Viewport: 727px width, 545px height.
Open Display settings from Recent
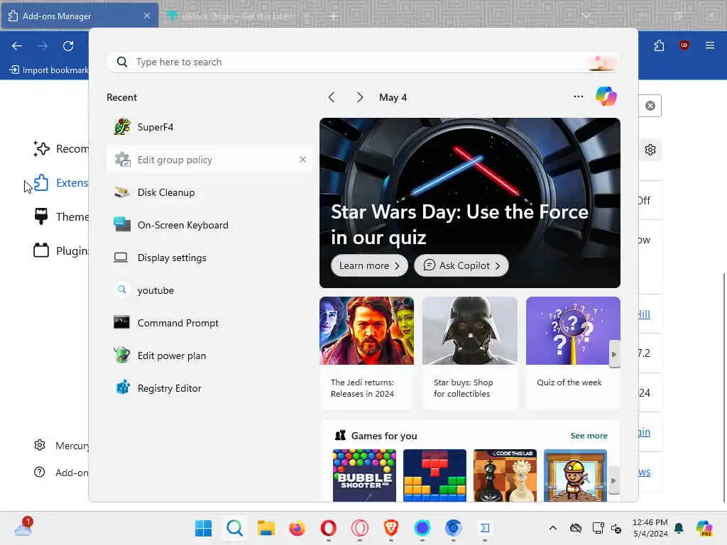tap(209, 258)
